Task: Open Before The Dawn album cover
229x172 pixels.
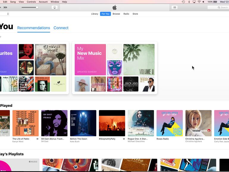Action: coord(83,123)
